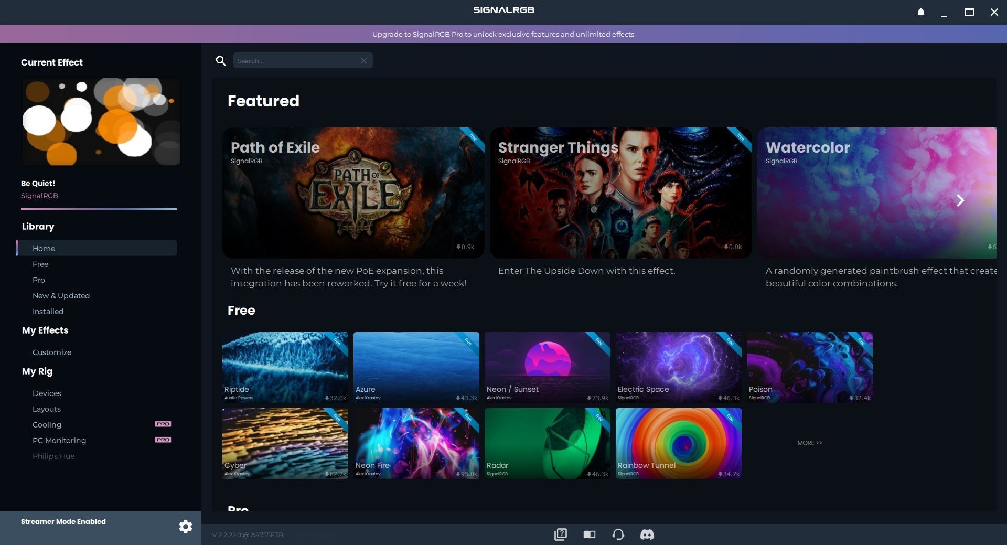Click Streamer Mode Enabled label

63,521
